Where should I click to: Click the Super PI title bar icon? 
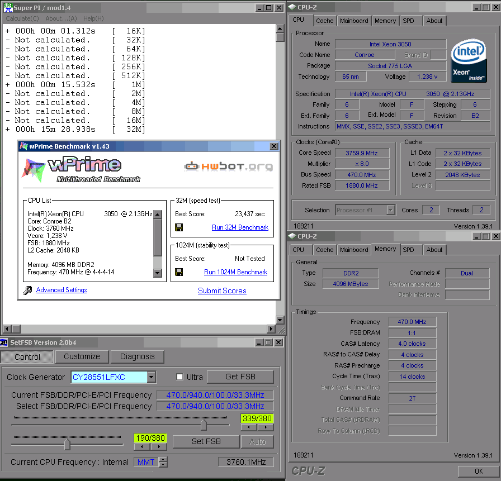coord(8,8)
